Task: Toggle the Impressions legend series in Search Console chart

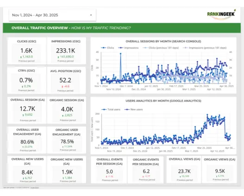Action: [x=128, y=48]
